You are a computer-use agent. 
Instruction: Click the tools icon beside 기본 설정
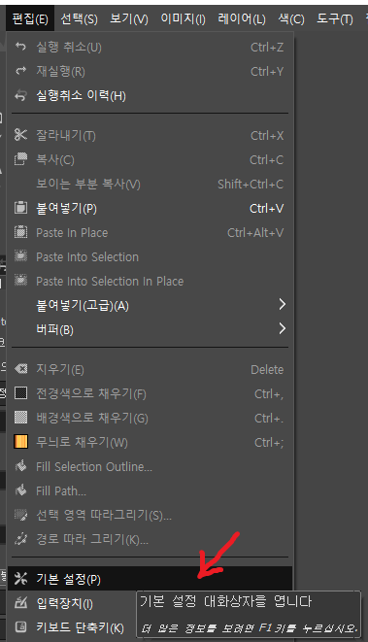click(x=20, y=579)
